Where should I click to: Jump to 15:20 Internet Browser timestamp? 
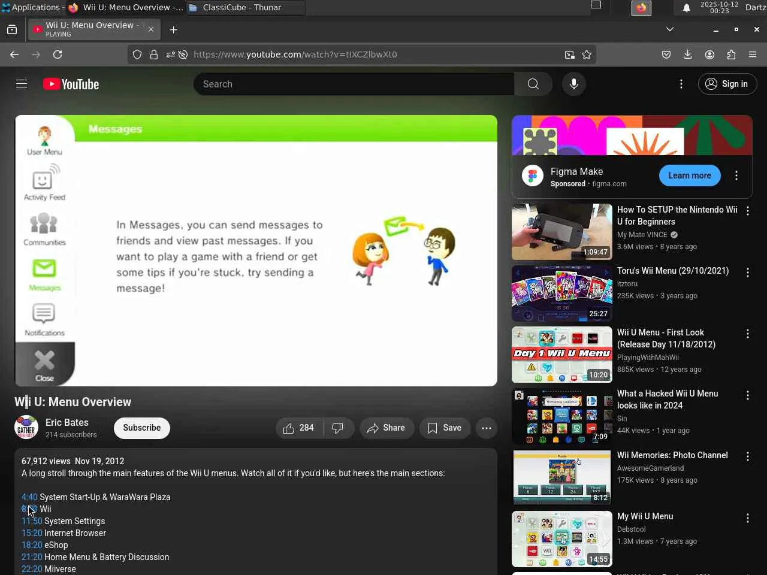[32, 533]
